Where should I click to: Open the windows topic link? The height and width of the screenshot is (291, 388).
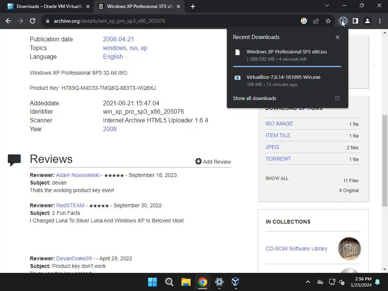coord(114,48)
